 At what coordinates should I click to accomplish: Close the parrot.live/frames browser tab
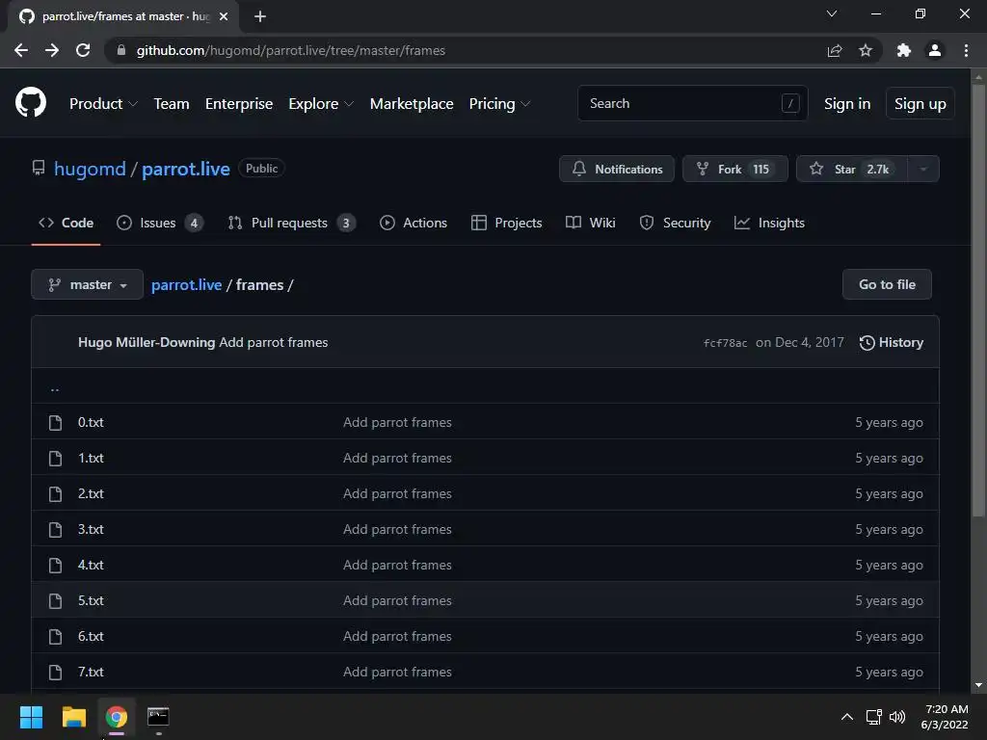pyautogui.click(x=224, y=16)
